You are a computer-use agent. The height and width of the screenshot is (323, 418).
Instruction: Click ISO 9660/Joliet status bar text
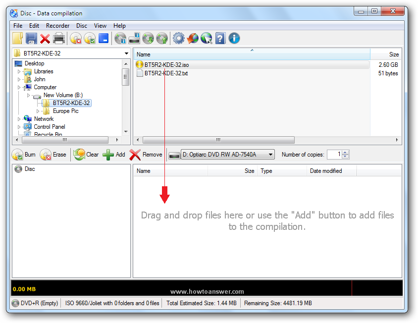[112, 304]
